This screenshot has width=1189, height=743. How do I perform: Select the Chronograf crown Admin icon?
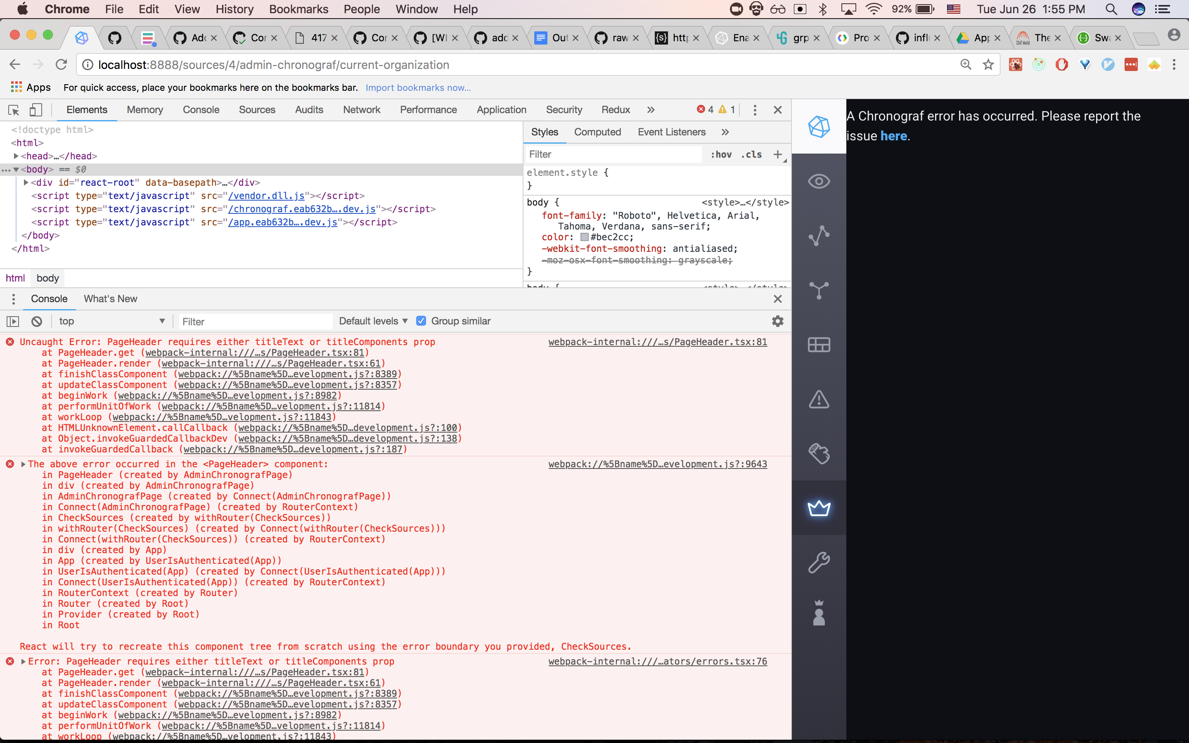click(819, 509)
